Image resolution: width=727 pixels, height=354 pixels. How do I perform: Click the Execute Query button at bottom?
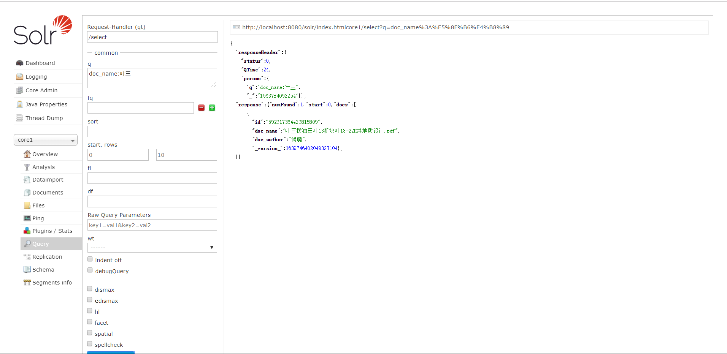[111, 352]
